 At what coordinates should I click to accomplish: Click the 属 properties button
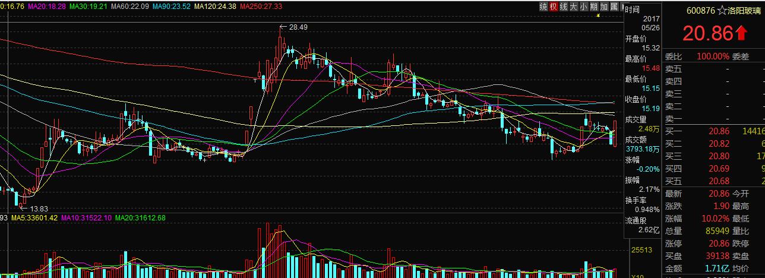pyautogui.click(x=614, y=6)
